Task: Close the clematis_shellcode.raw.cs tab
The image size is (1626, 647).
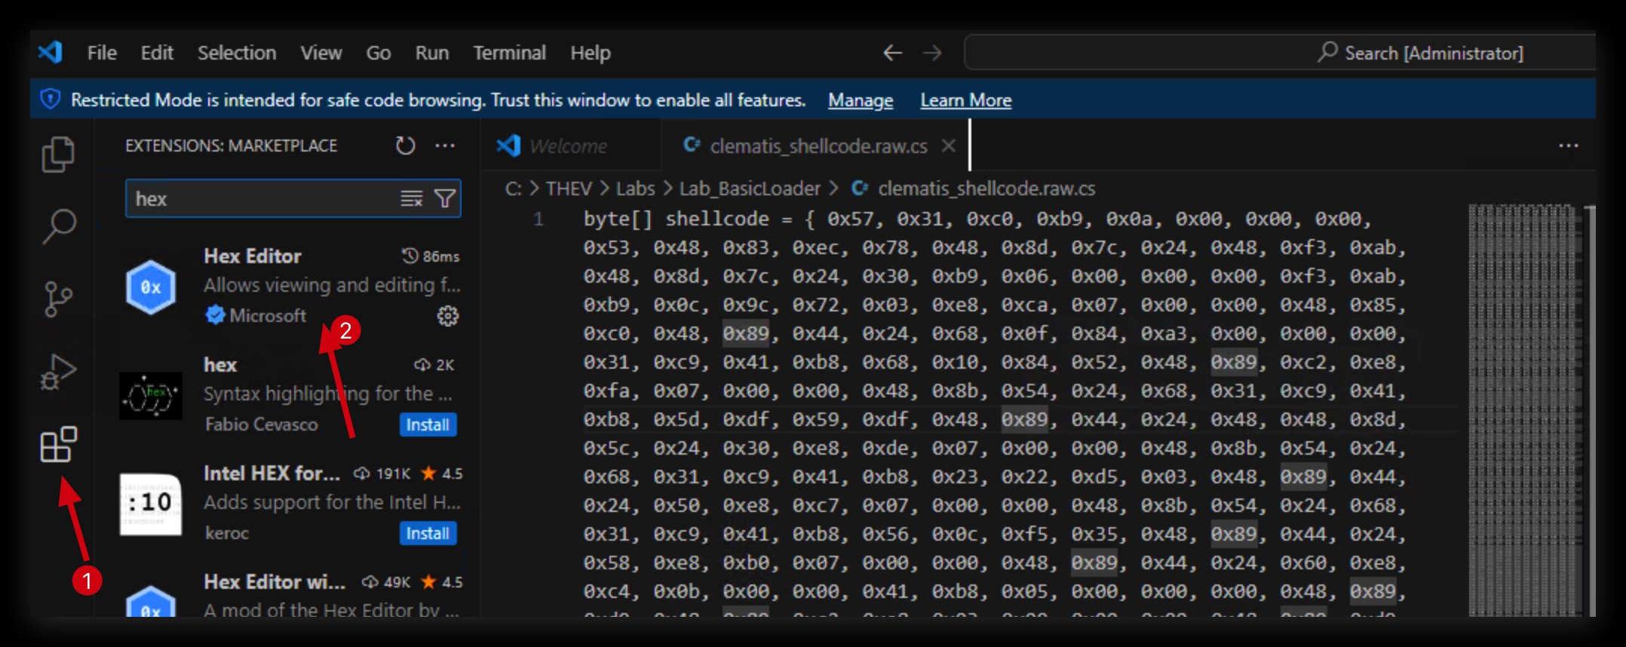Action: 949,146
